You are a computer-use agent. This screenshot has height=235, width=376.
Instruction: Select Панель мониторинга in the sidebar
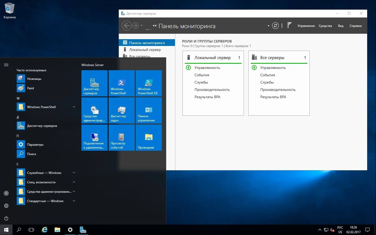coord(147,43)
